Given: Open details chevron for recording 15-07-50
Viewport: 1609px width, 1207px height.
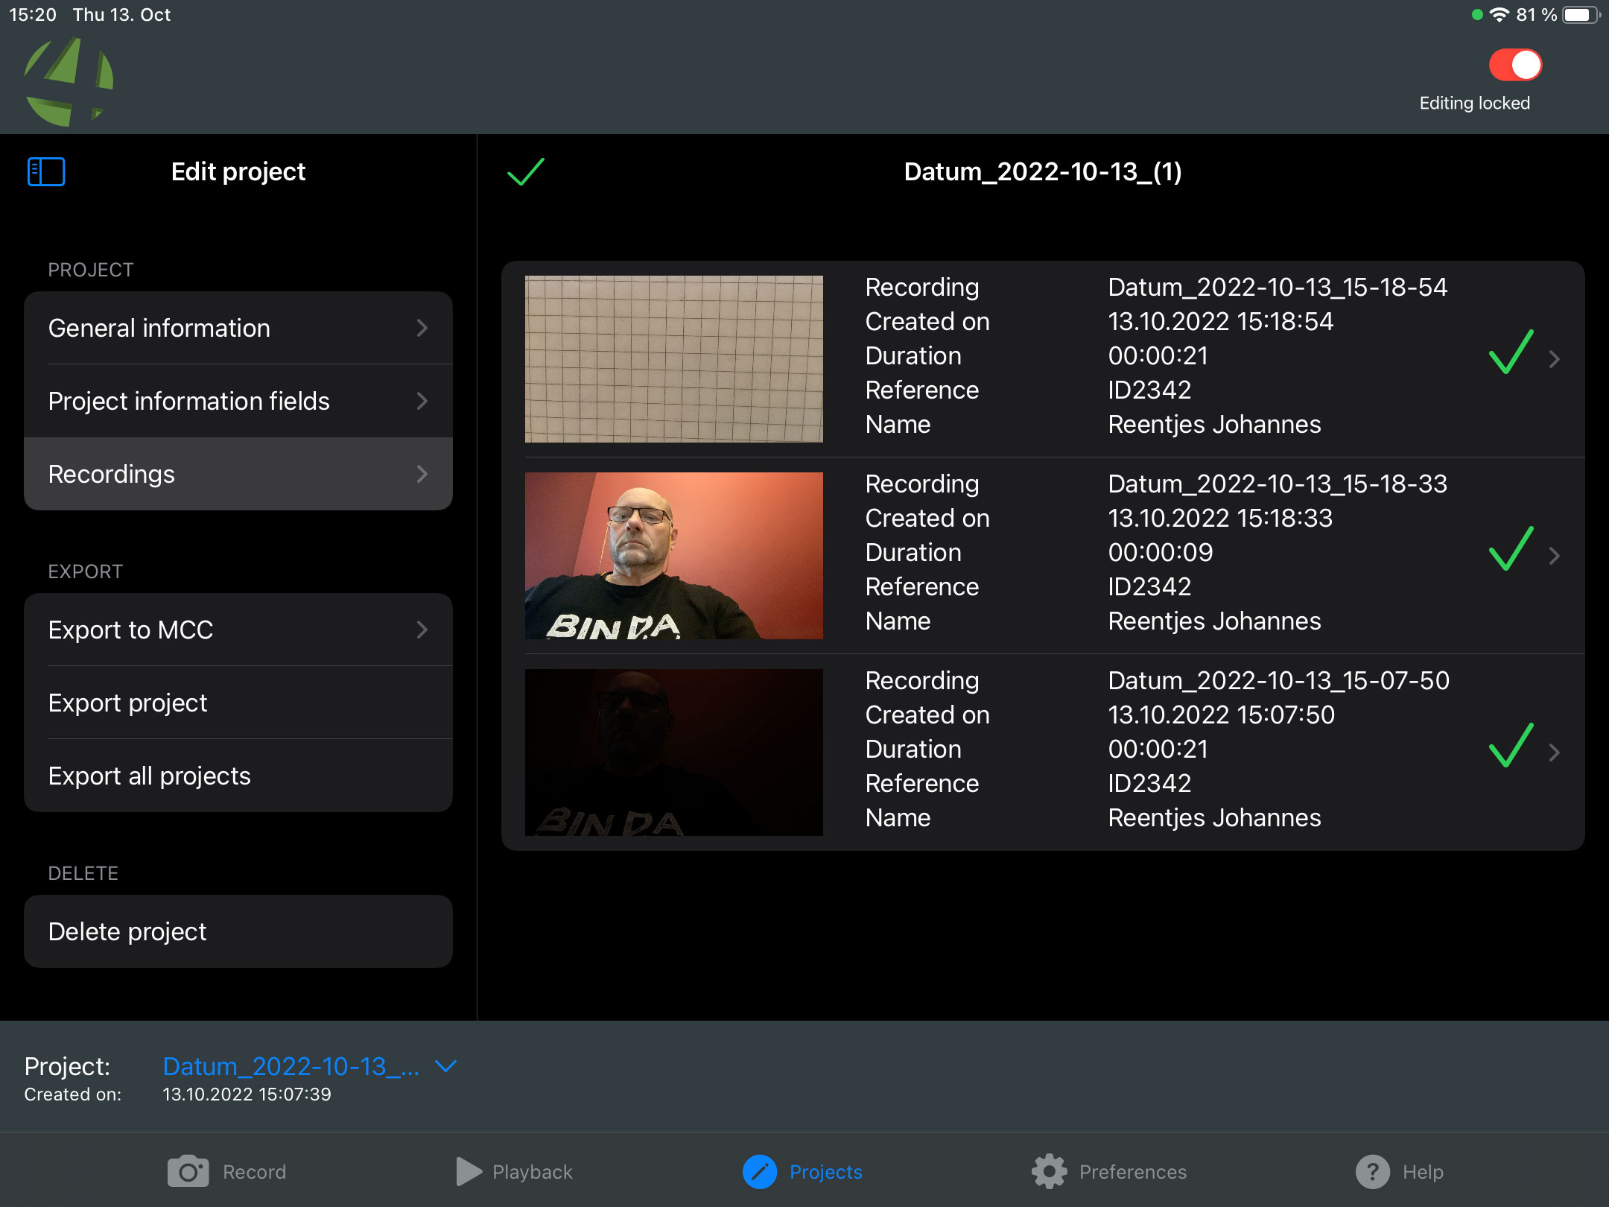Looking at the screenshot, I should (x=1555, y=753).
